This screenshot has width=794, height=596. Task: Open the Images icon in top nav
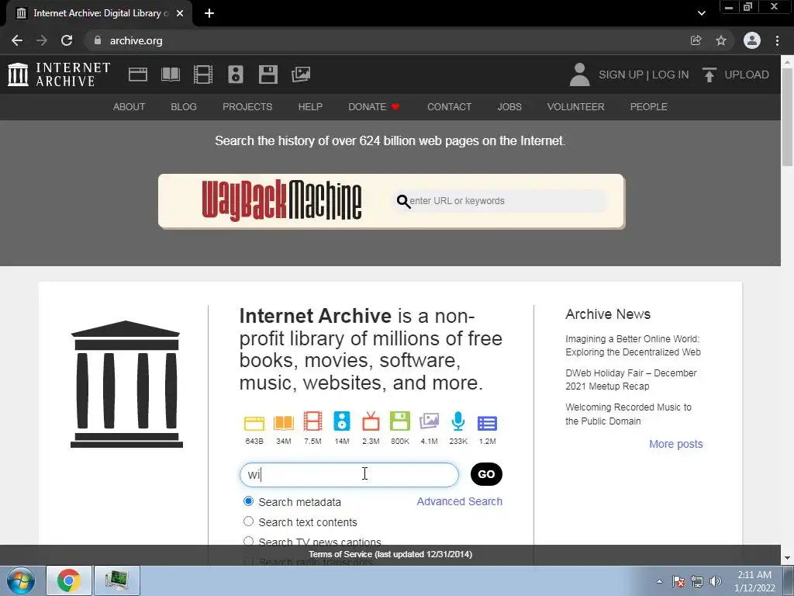pyautogui.click(x=301, y=74)
